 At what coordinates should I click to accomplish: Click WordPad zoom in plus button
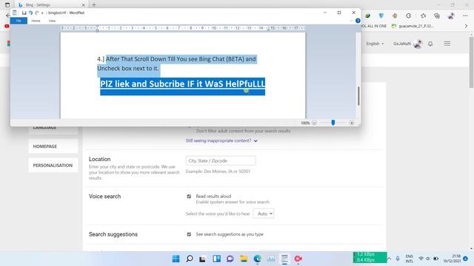tap(352, 123)
